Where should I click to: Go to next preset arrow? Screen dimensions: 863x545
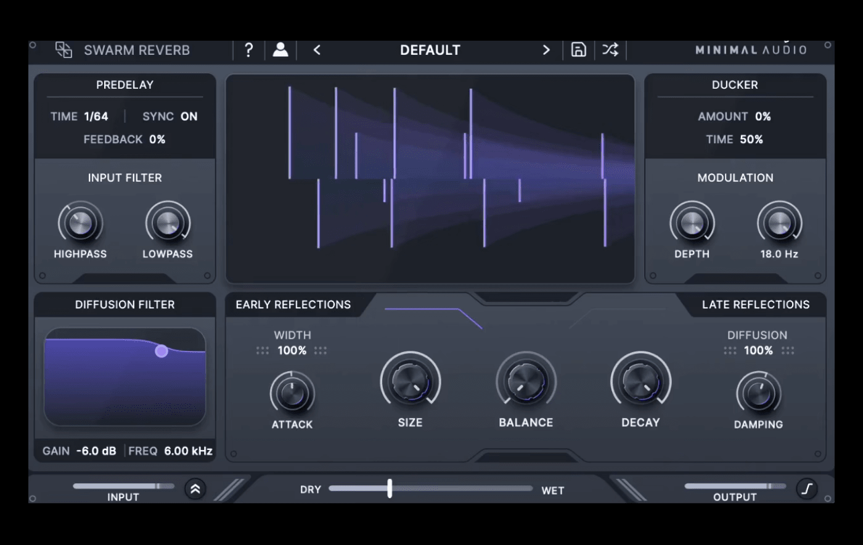[x=546, y=50]
